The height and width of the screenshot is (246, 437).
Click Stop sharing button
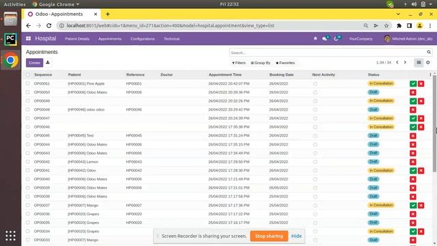[269, 236]
